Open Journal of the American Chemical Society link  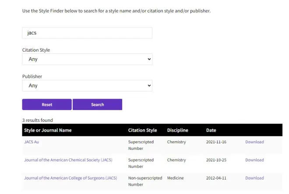click(x=68, y=160)
